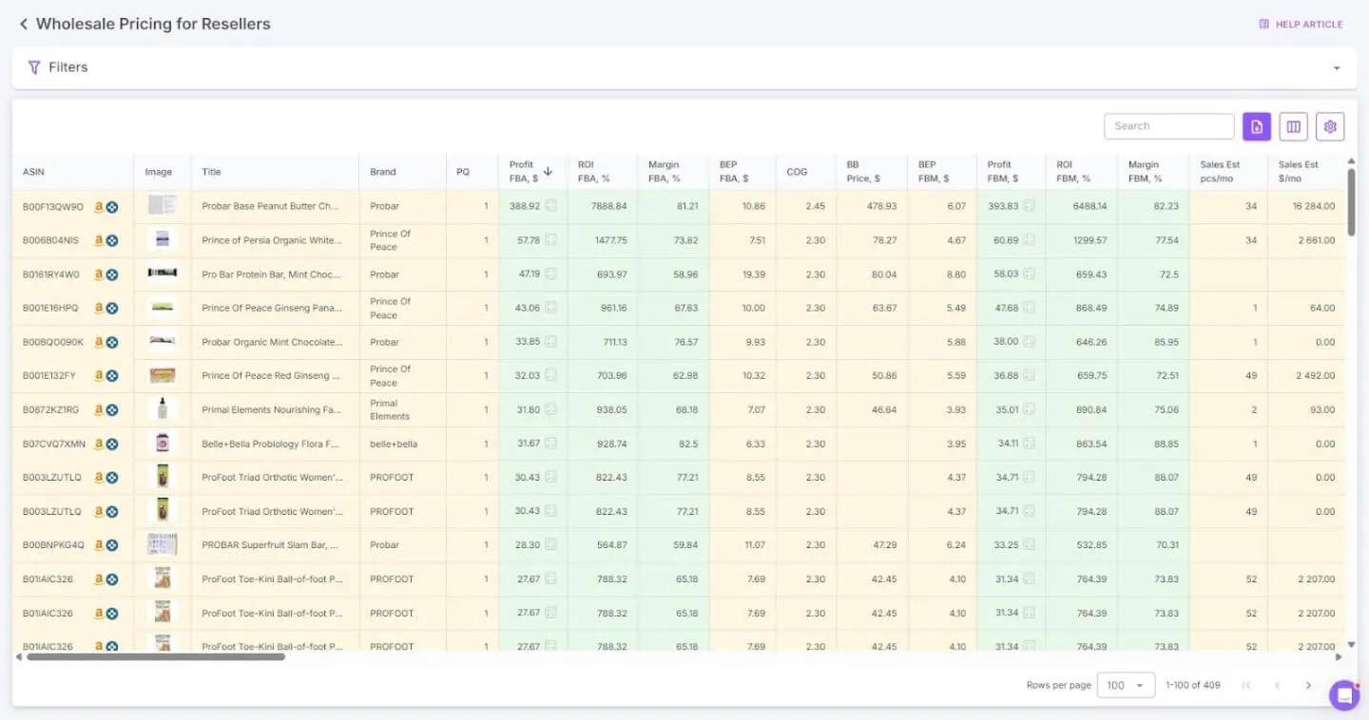The image size is (1369, 720).
Task: Click blue circle icon beside B006B04NIS
Action: coord(112,240)
